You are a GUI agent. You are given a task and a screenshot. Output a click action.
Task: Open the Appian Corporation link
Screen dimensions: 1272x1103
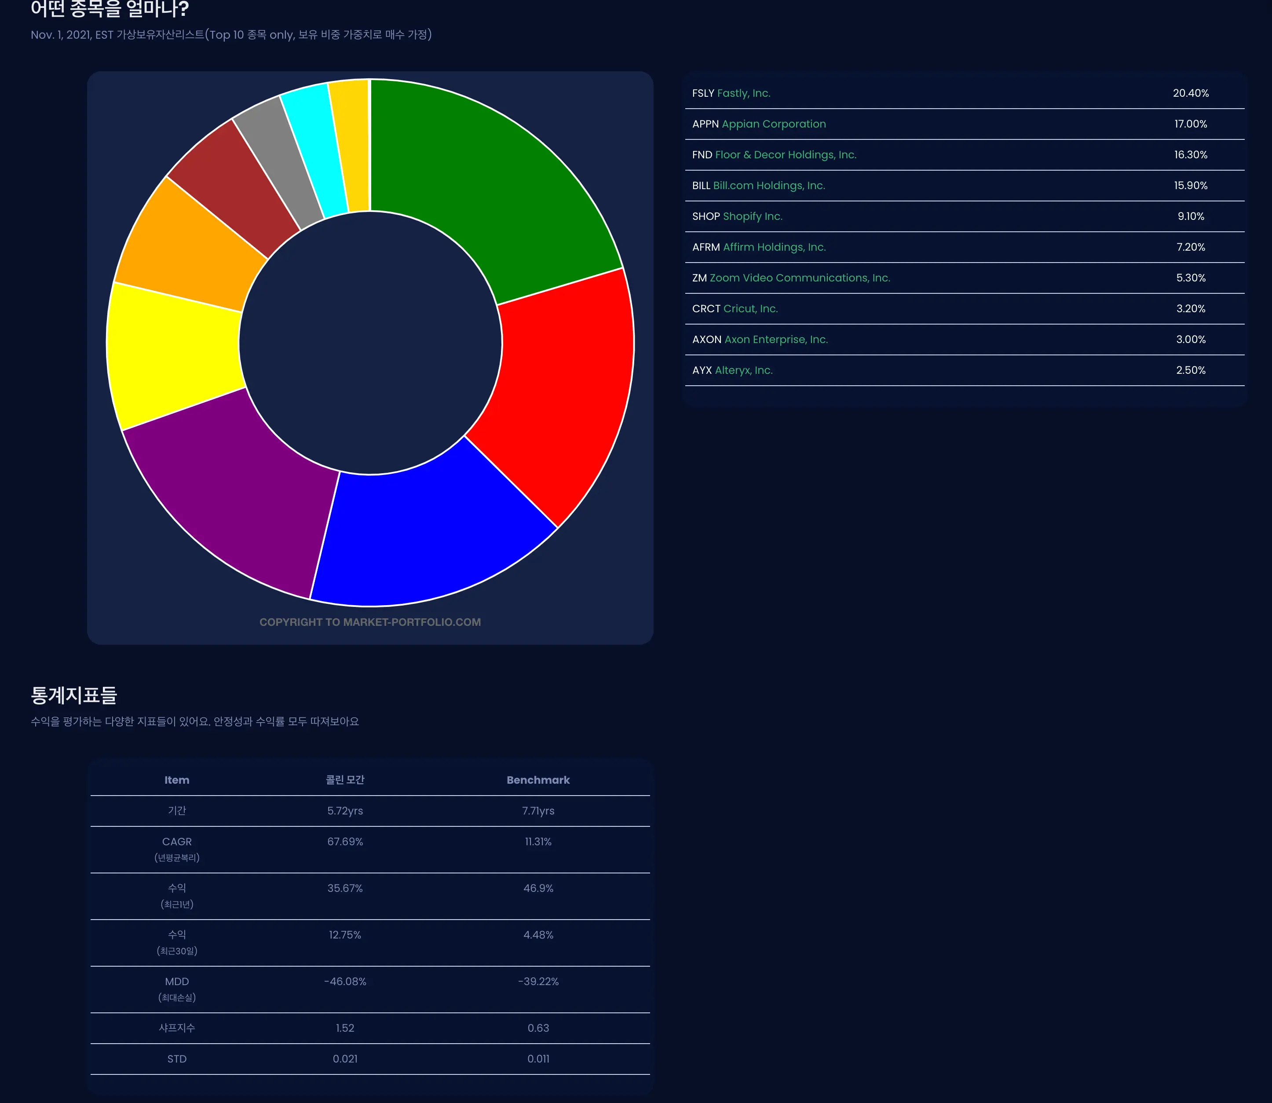(x=774, y=124)
